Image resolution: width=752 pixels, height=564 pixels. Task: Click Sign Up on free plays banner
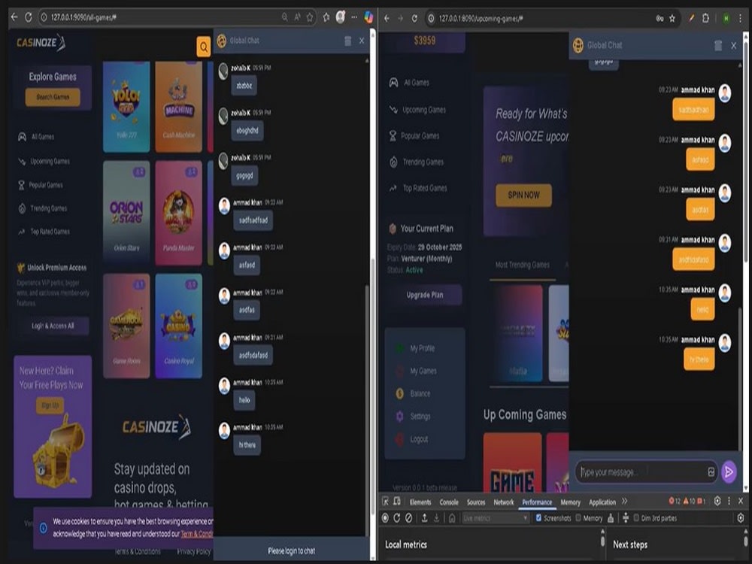pos(50,405)
